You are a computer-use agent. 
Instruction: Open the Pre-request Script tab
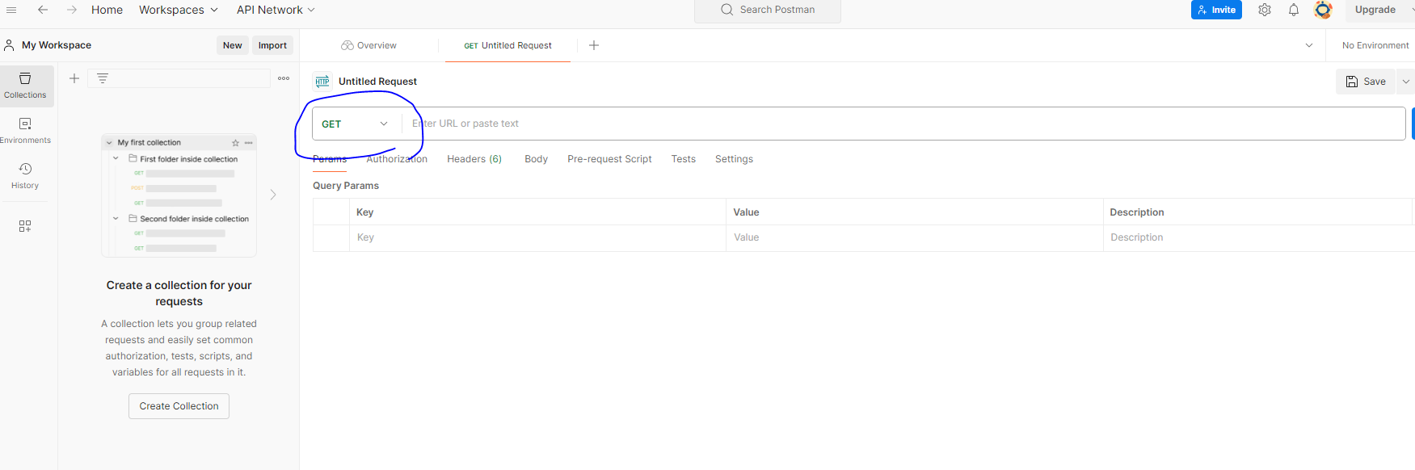pyautogui.click(x=609, y=159)
